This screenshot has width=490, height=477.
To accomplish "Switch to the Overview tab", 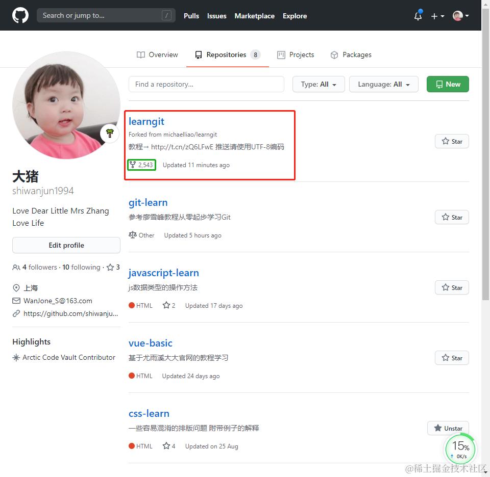I will (157, 55).
